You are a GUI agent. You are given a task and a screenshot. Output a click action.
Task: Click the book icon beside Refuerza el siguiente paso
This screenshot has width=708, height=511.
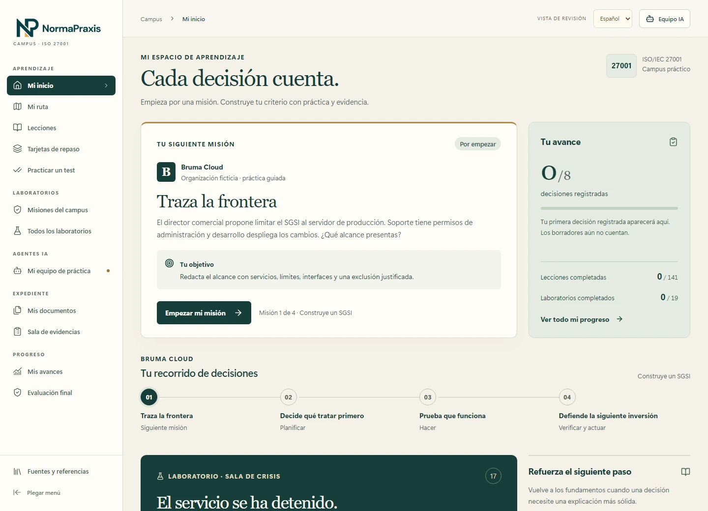[x=685, y=472]
